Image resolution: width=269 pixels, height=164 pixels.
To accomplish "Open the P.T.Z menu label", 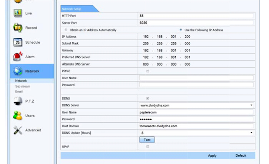I will [30, 101].
